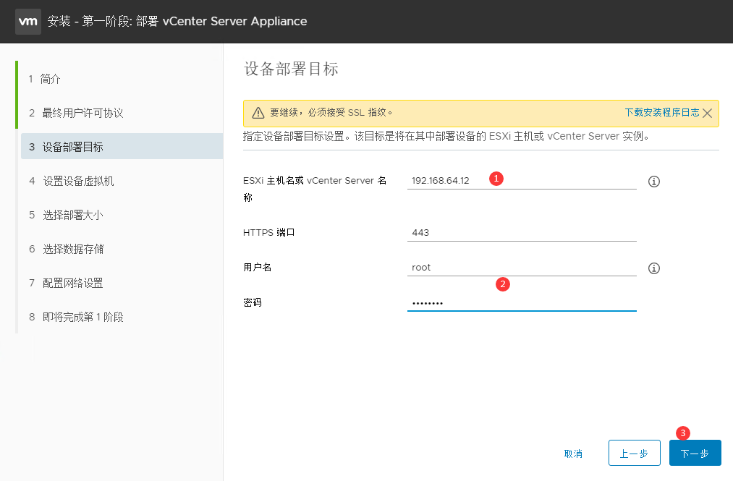Image resolution: width=733 pixels, height=481 pixels.
Task: Click the 下载安装程序日志 link
Action: point(661,113)
